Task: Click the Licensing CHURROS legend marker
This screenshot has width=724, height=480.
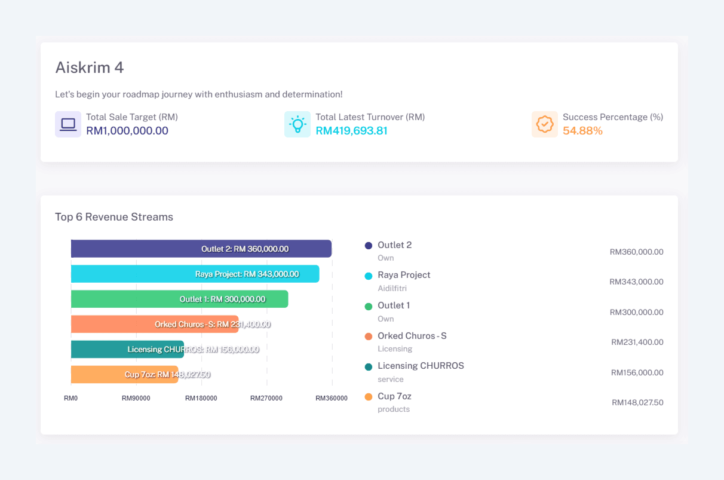Action: 367,366
